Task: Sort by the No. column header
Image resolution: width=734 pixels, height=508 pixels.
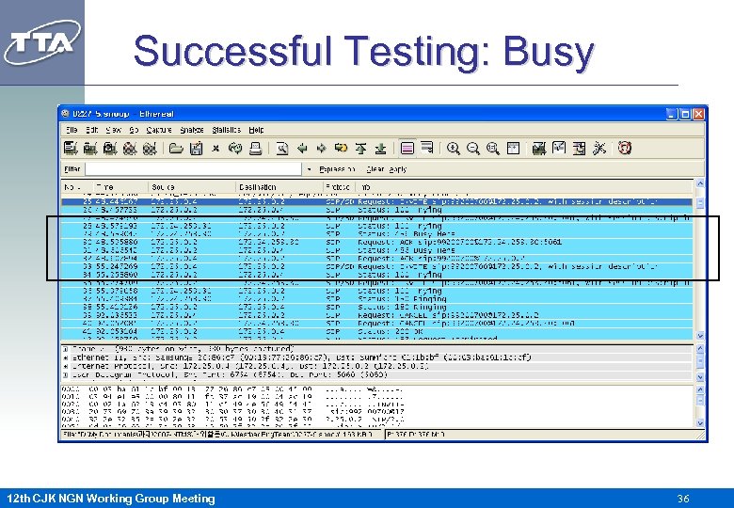Action: coord(77,186)
